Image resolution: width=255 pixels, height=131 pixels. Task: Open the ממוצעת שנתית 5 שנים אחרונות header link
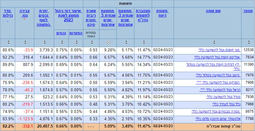click(x=108, y=18)
